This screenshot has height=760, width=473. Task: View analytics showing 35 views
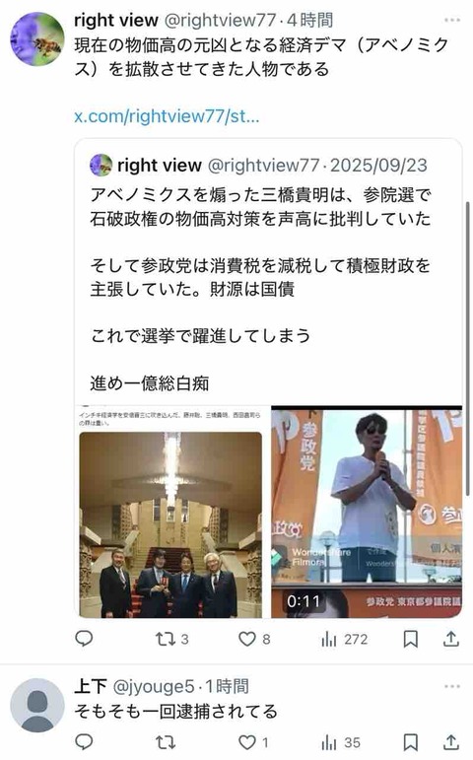(341, 742)
